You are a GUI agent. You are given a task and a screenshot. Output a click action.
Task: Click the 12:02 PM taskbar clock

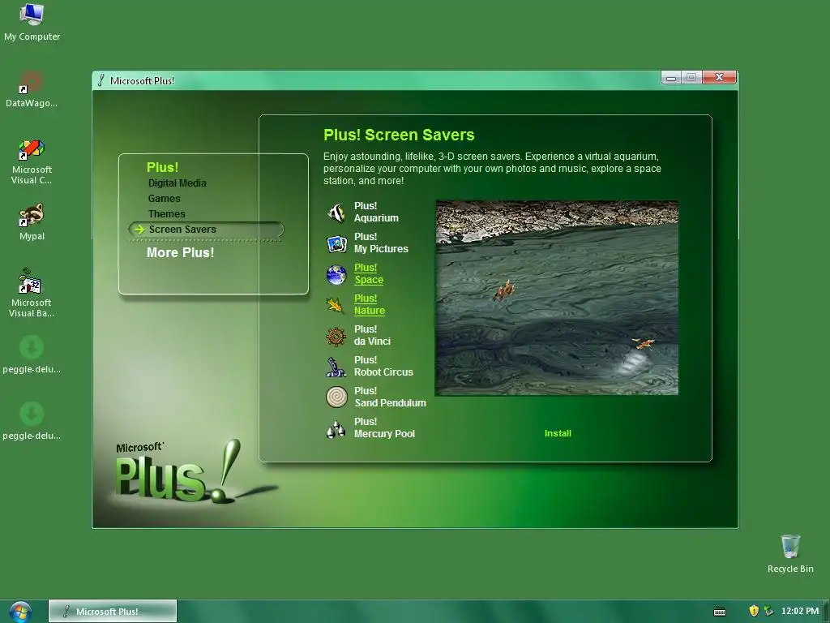(800, 611)
